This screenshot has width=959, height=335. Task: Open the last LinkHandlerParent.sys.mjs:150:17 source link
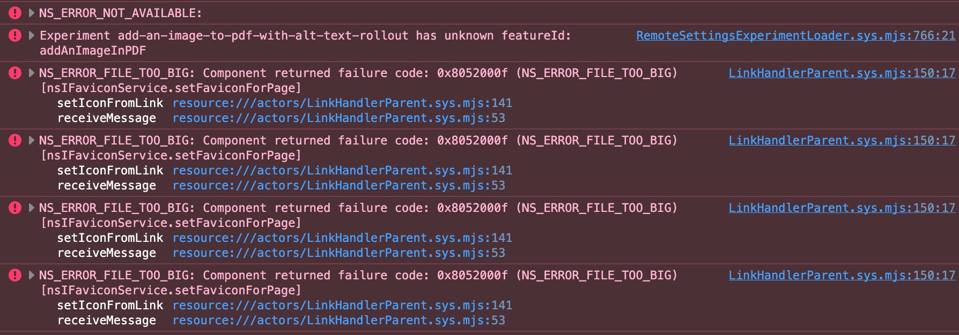(x=842, y=276)
